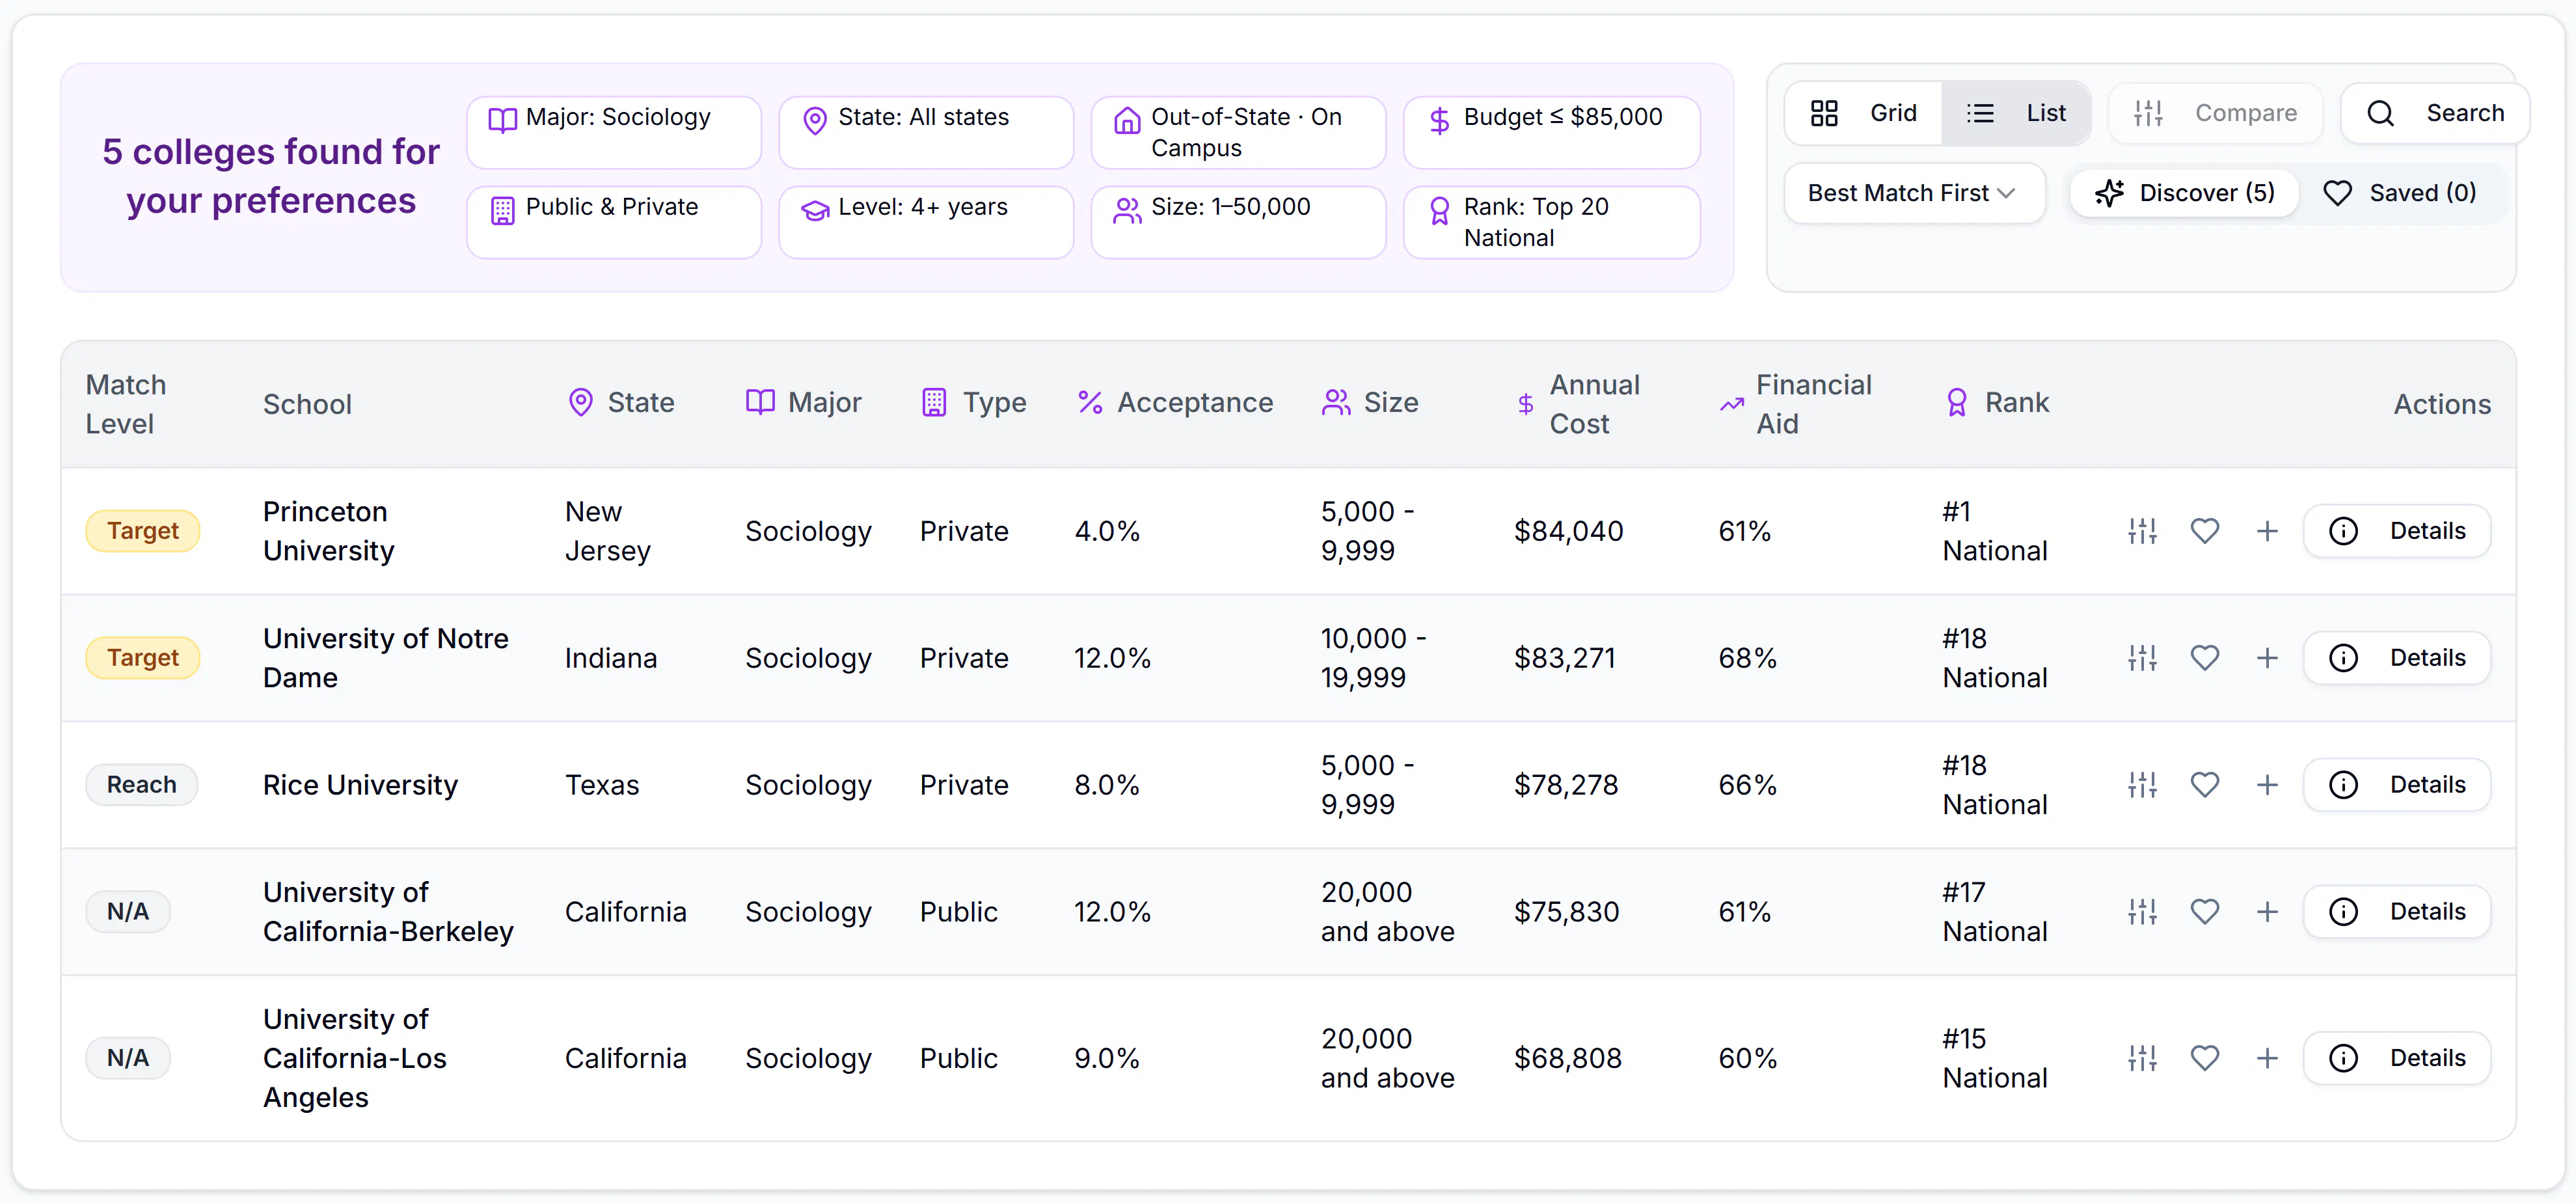Toggle heart for California-Los Angeles
Viewport: 2576px width, 1202px height.
pos(2205,1058)
